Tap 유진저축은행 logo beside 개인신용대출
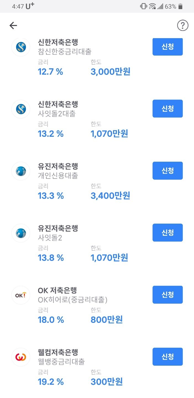This screenshot has width=194, height=398. pos(21,171)
